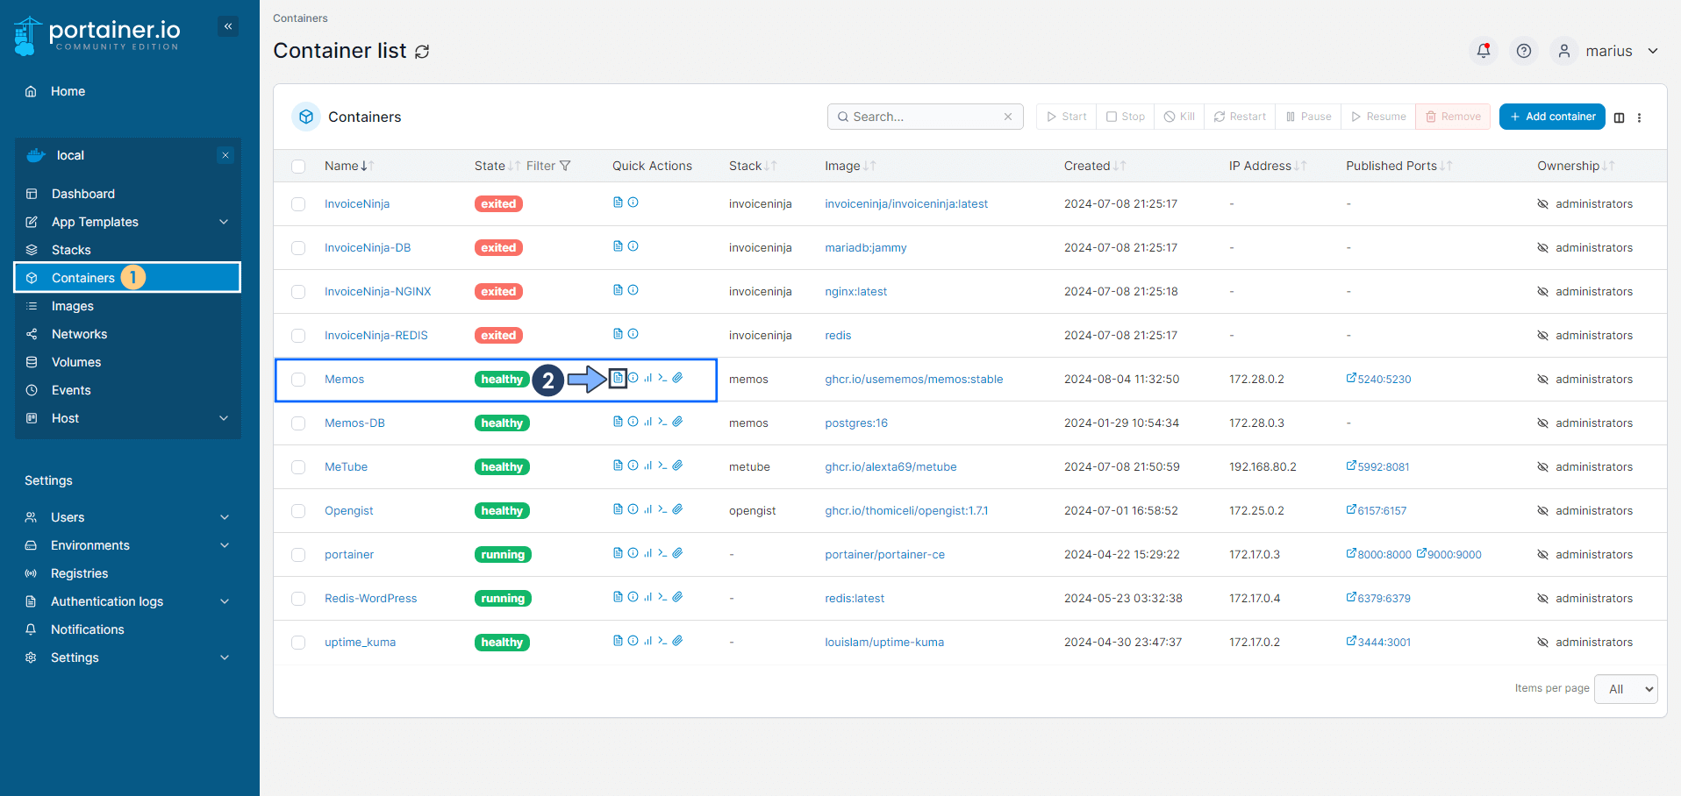Viewport: 1681px width, 796px height.
Task: Open the help question mark icon
Action: 1524,51
